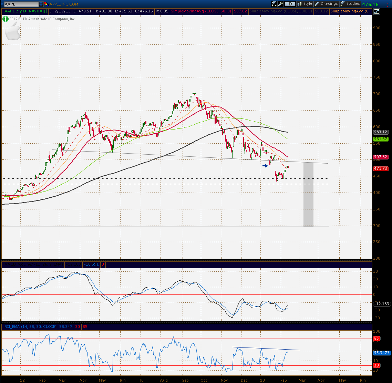Screen dimensions: 392x383
Task: Click the green 561.67 price bubble
Action: point(381,139)
